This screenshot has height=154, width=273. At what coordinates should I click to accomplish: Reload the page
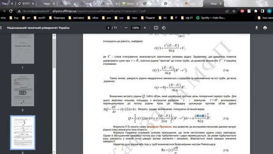11,11
